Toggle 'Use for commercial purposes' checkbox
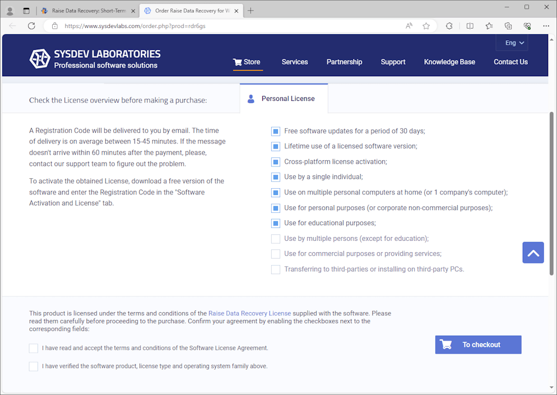The image size is (557, 395). (x=276, y=254)
